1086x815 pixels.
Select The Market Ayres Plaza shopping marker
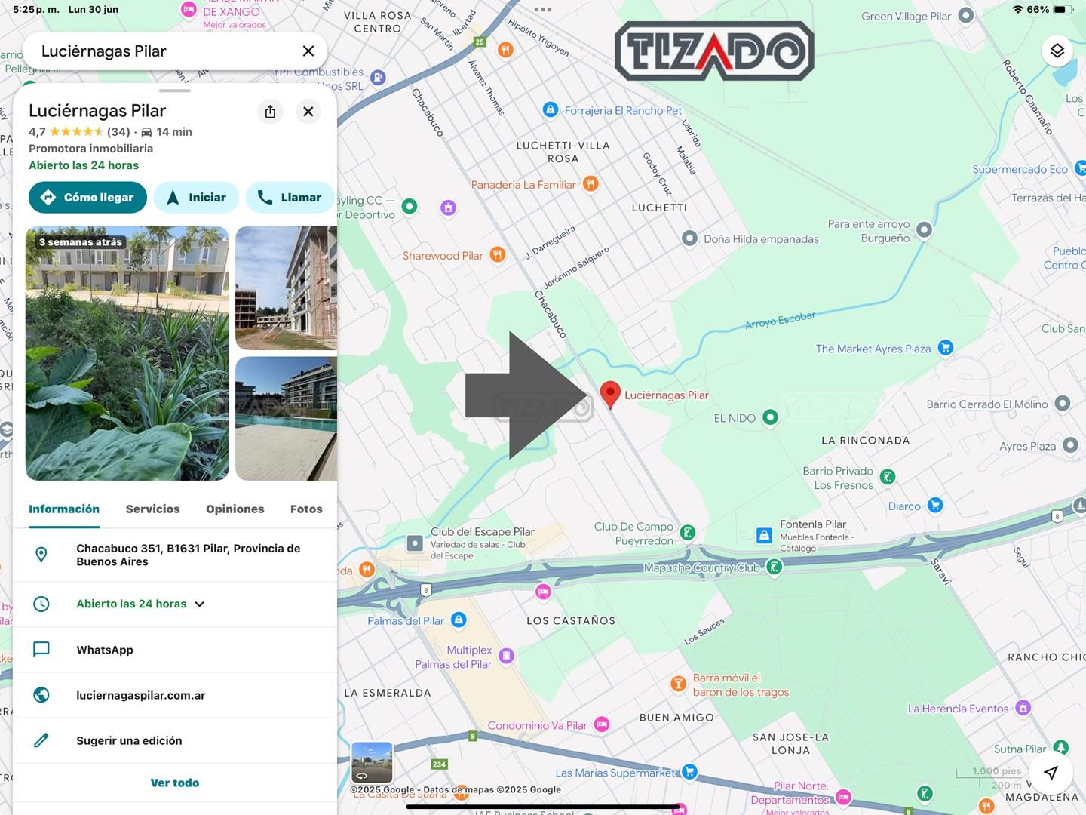(x=945, y=348)
